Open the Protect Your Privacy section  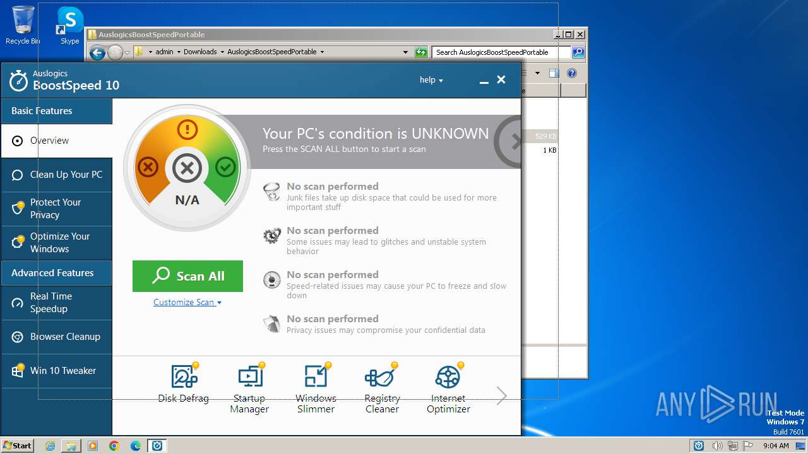point(56,209)
